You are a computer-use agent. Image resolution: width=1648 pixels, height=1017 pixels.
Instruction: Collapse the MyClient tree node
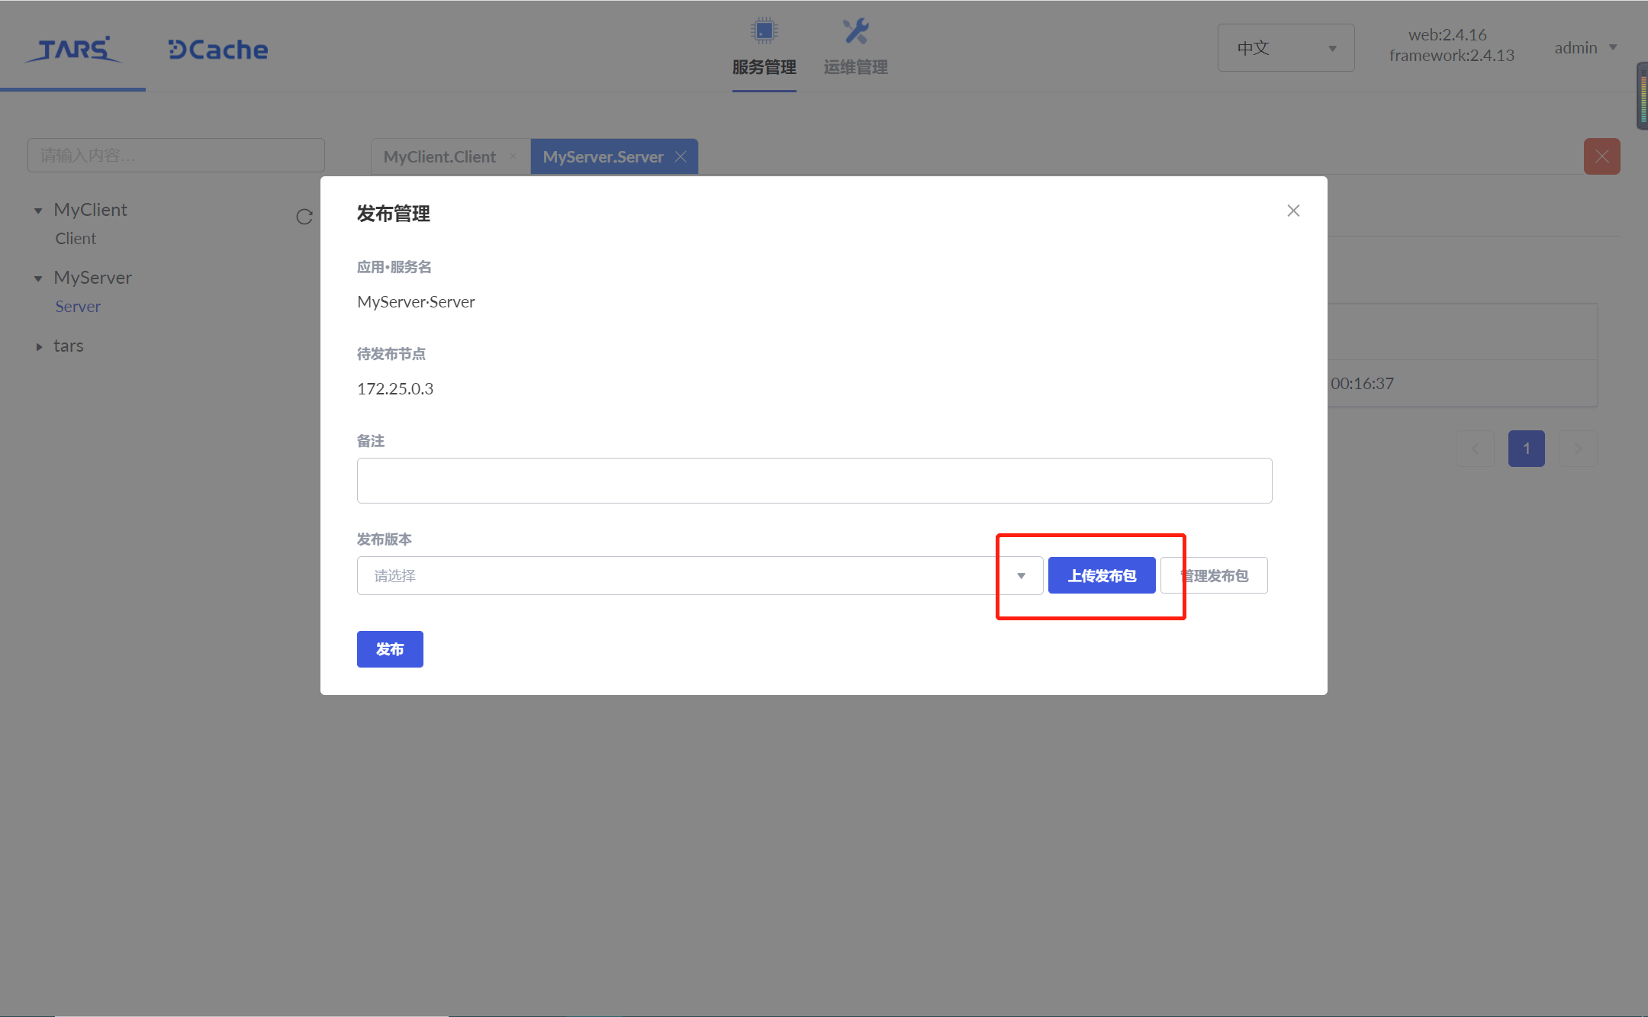pyautogui.click(x=38, y=210)
